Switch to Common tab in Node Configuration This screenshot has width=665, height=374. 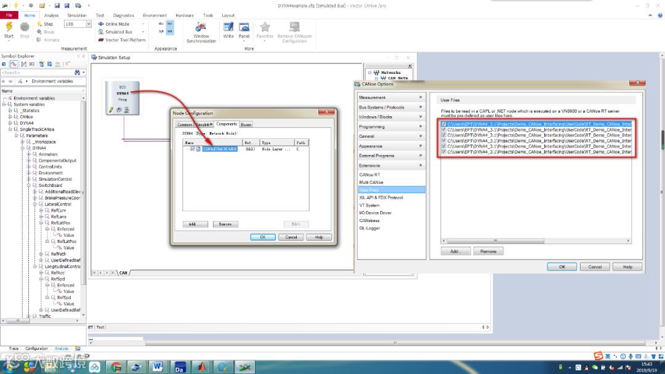click(x=185, y=124)
